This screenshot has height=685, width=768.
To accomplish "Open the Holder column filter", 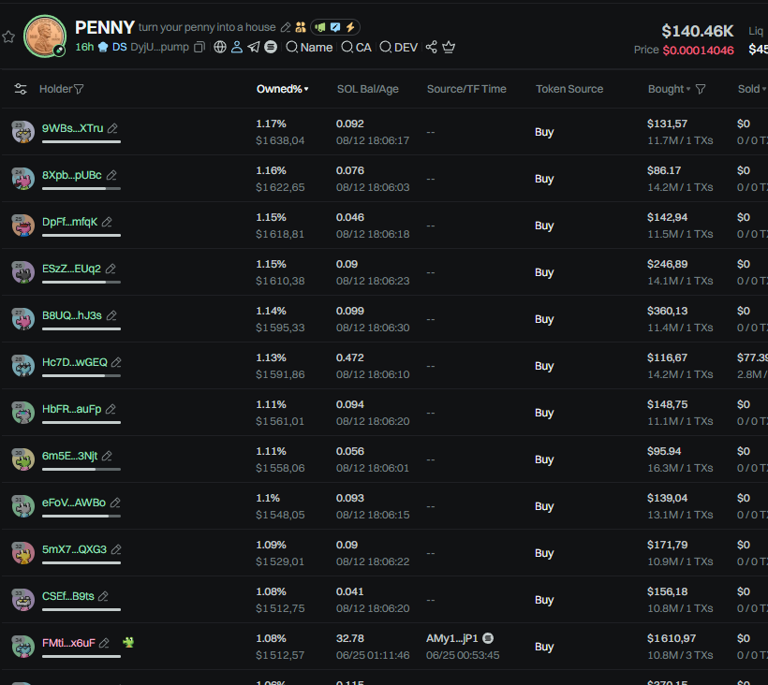I will tap(79, 89).
